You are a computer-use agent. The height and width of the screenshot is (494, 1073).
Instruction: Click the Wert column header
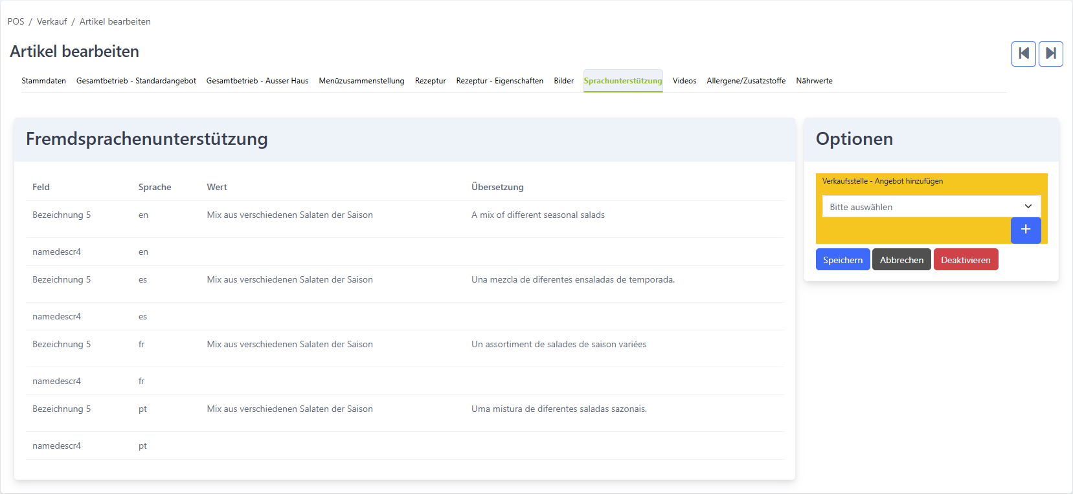[x=217, y=187]
